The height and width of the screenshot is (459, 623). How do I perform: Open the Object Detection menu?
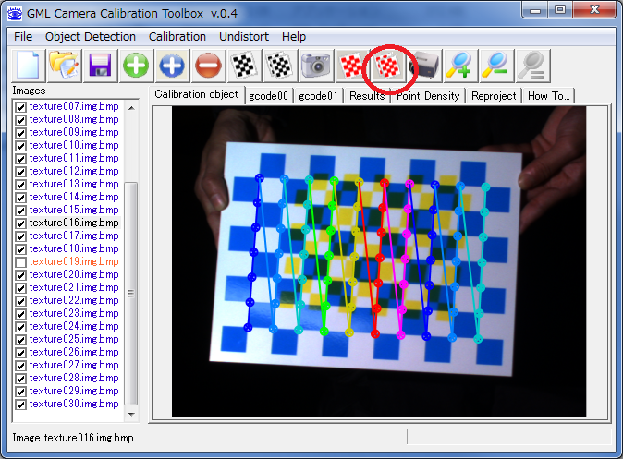(90, 36)
